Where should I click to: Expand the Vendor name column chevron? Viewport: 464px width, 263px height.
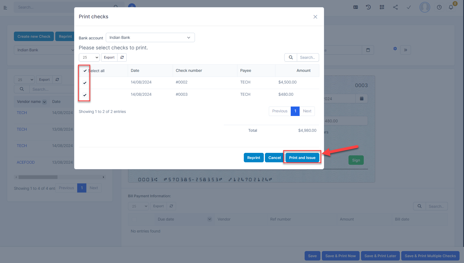[44, 102]
